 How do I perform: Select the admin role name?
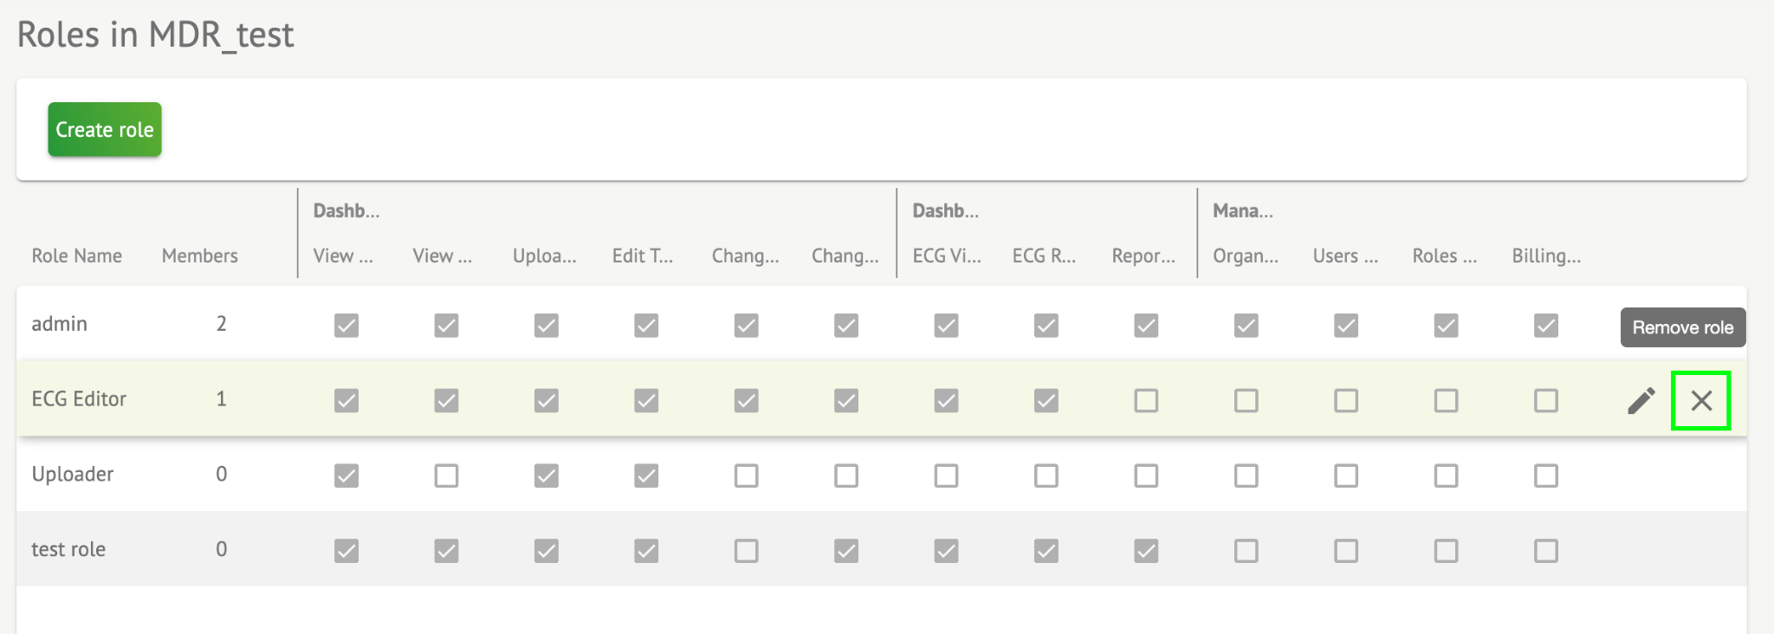click(59, 324)
